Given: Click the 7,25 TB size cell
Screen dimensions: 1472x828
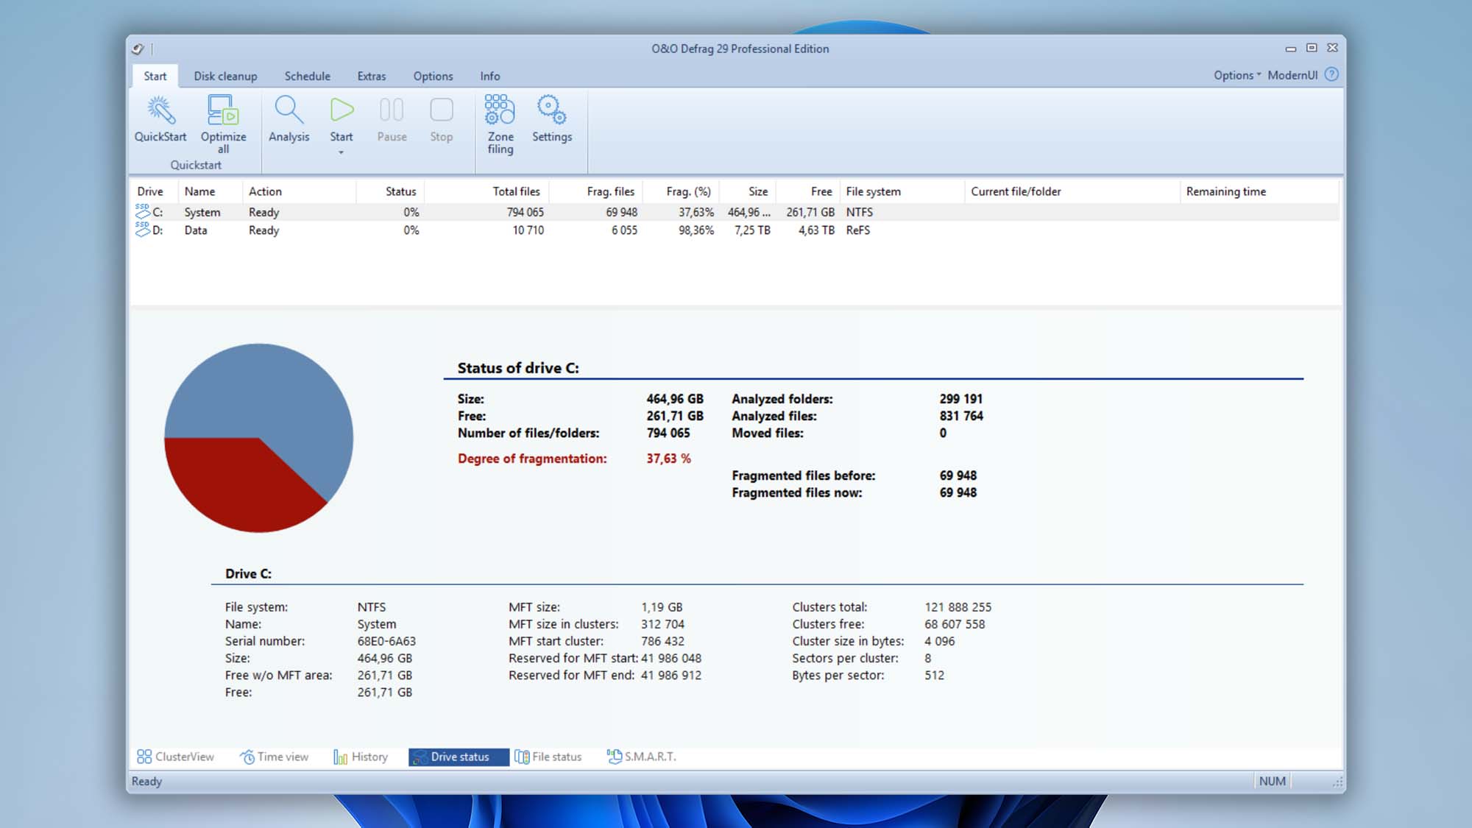Looking at the screenshot, I should point(751,230).
